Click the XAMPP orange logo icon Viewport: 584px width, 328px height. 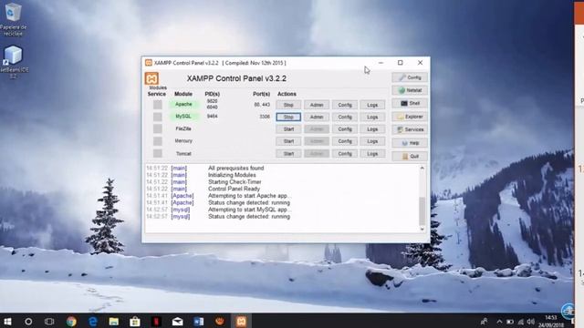coord(151,78)
